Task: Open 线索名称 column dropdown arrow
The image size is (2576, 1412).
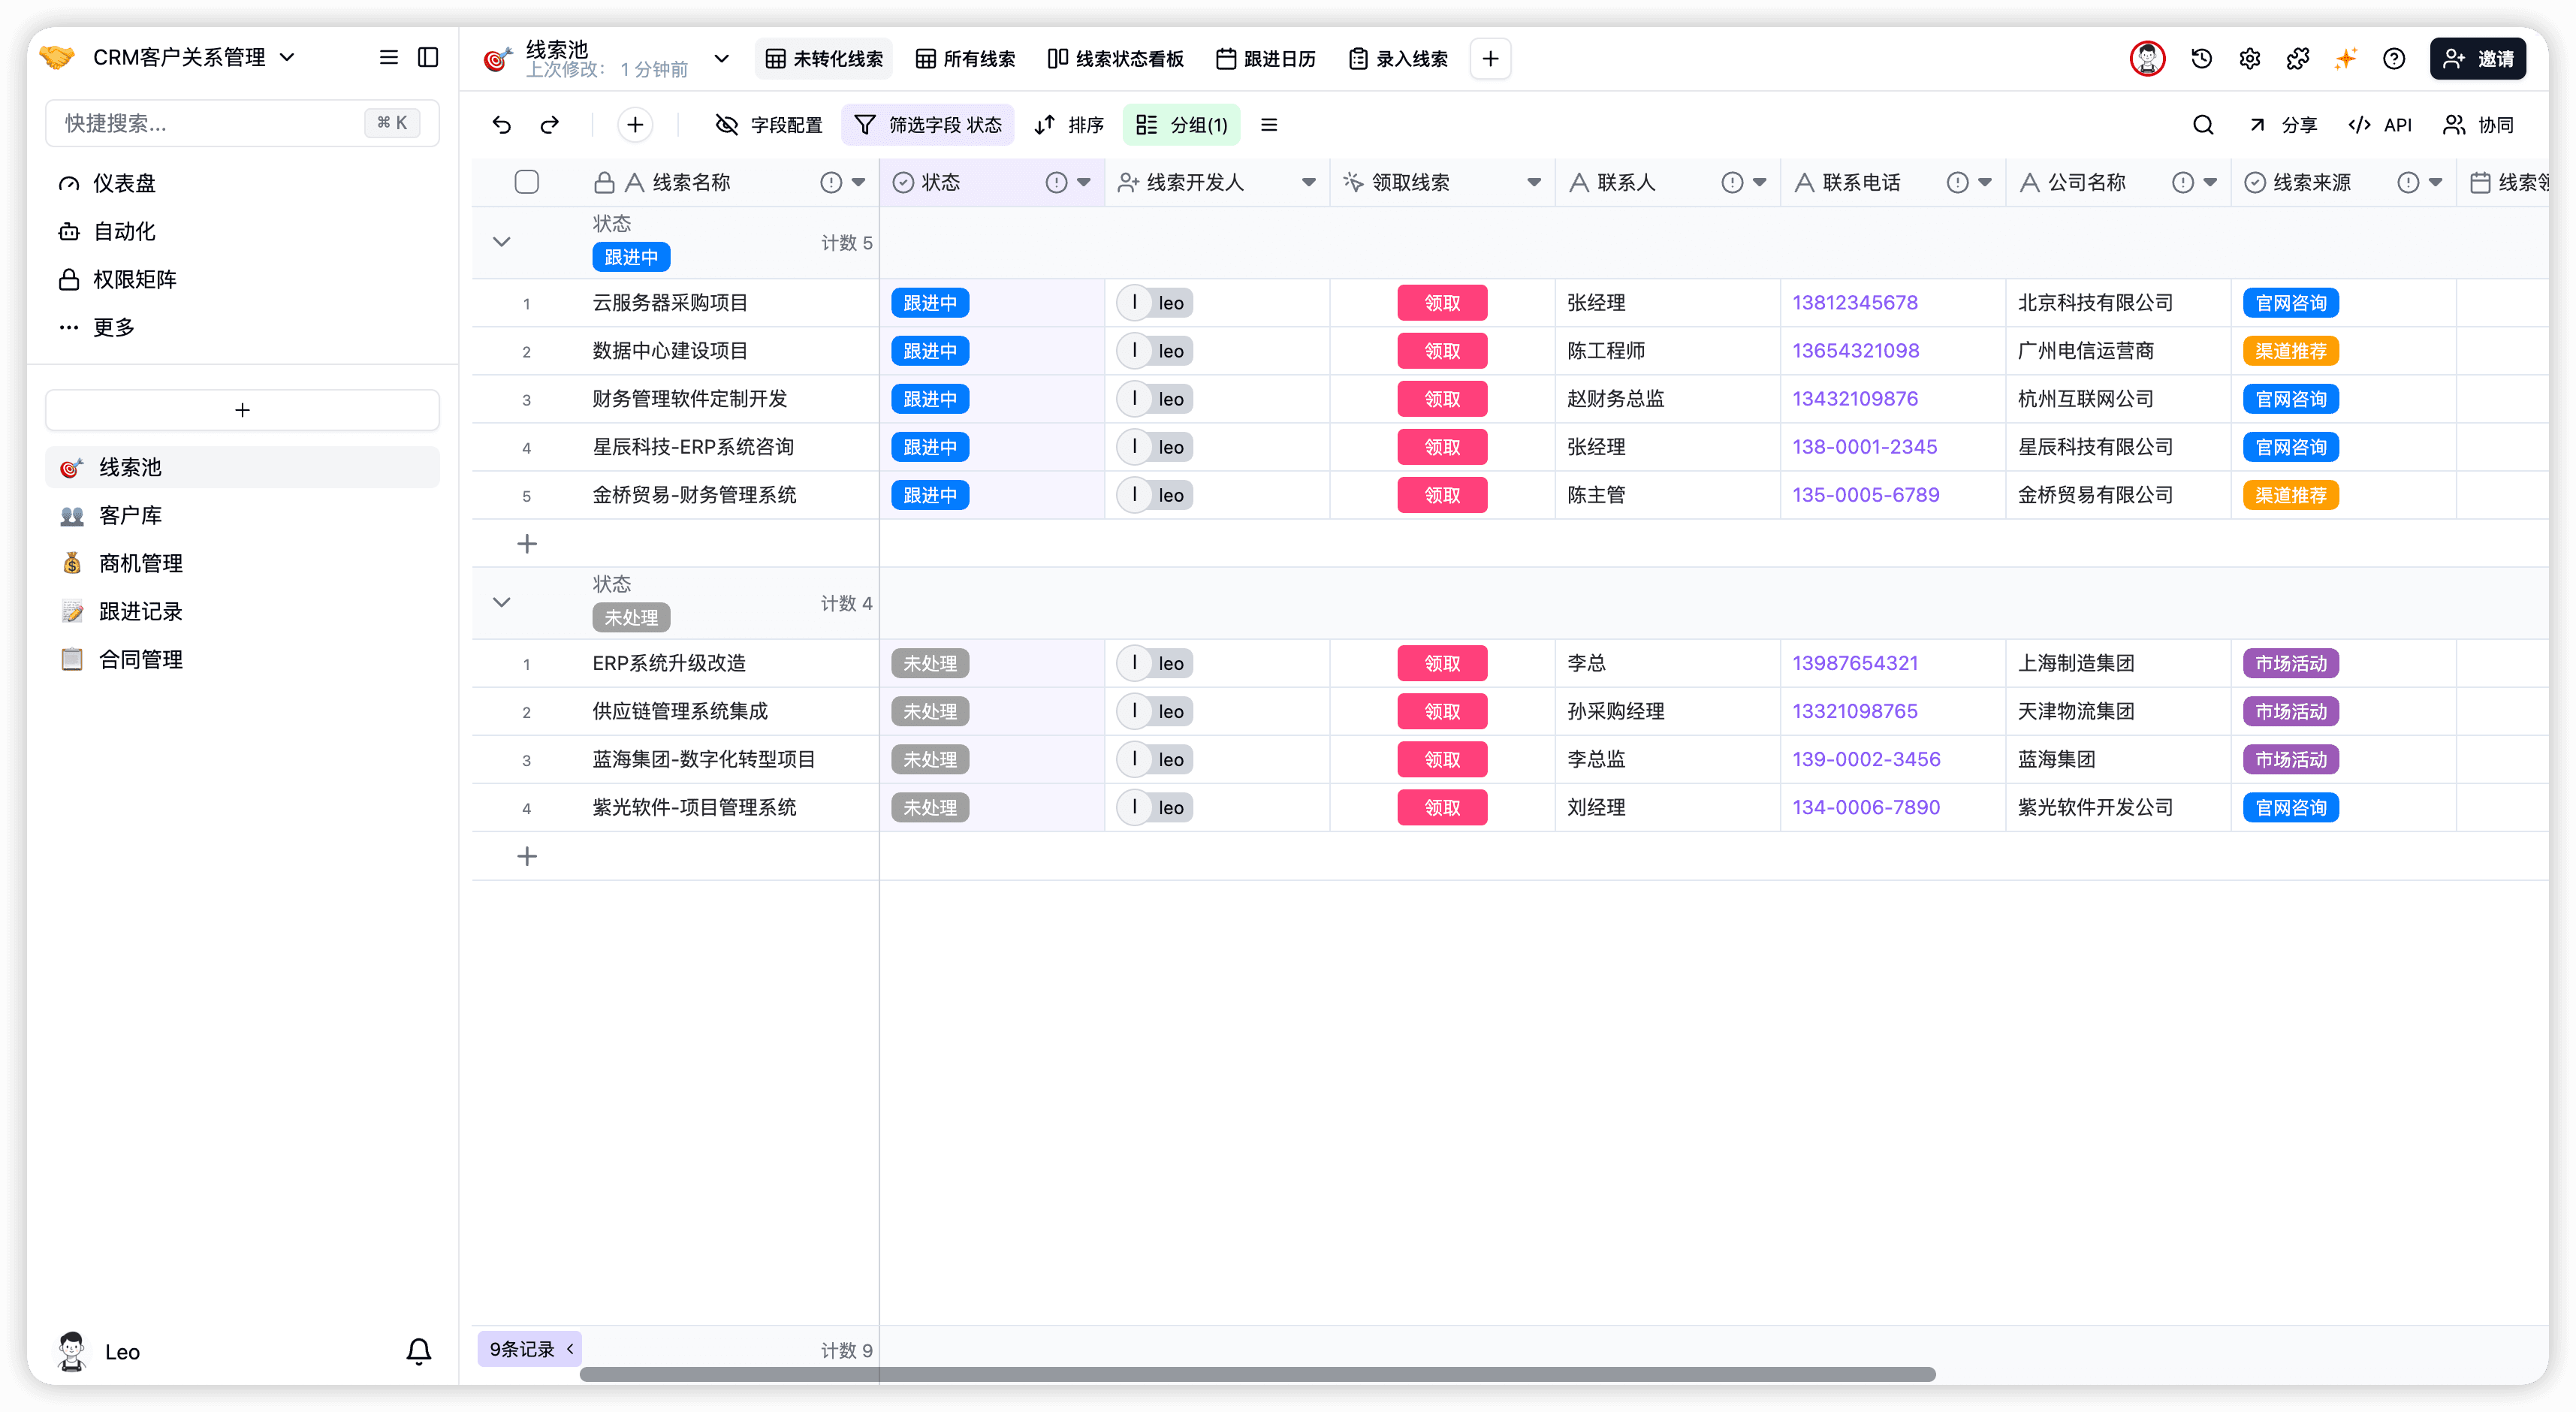Action: [x=858, y=182]
